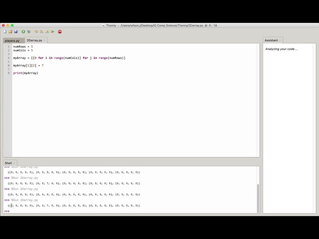Viewport: 319px width, 239px height.
Task: Start debugging with the bug icon
Action: point(29,32)
